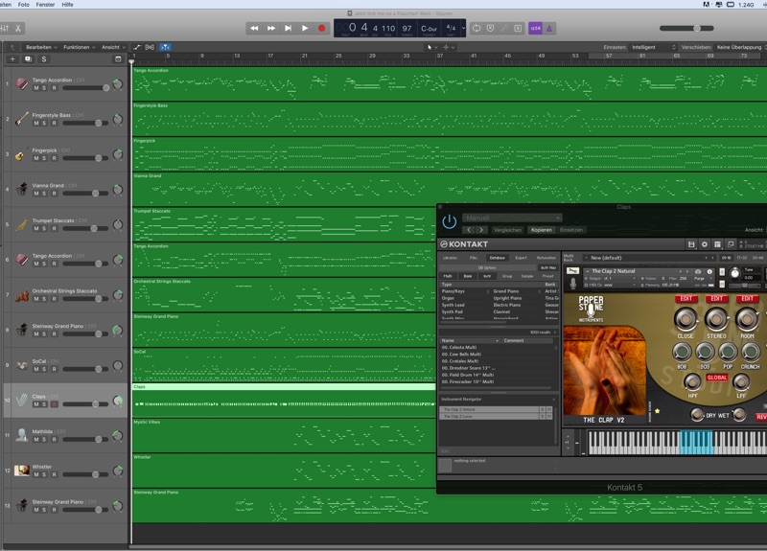The height and width of the screenshot is (551, 767).
Task: Solo the Whistler track
Action: point(44,474)
